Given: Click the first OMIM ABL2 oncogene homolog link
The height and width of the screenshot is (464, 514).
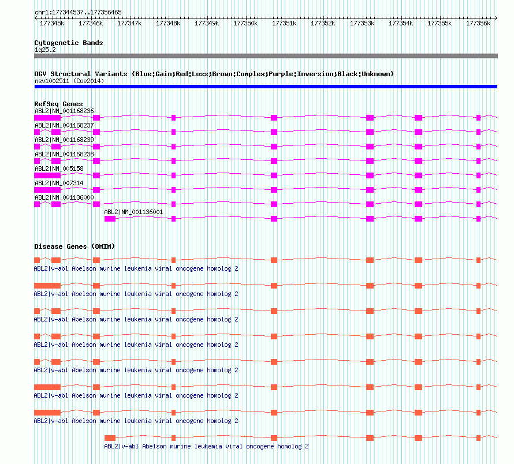Looking at the screenshot, I should 136,269.
